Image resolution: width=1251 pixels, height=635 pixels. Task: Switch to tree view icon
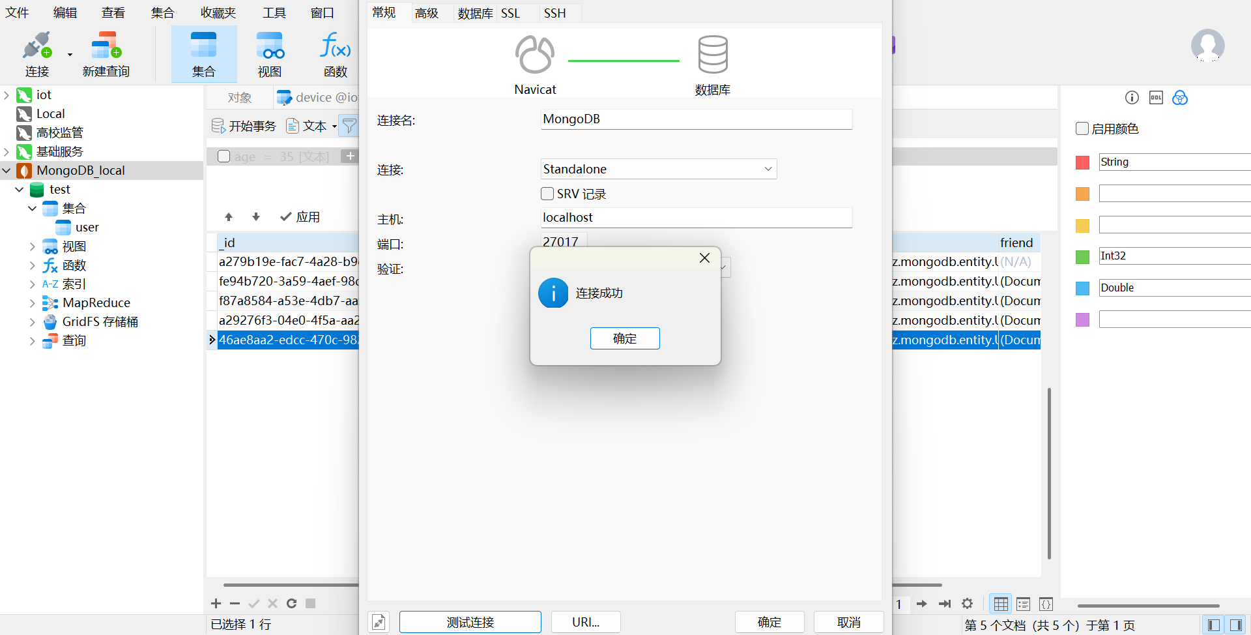(1024, 604)
